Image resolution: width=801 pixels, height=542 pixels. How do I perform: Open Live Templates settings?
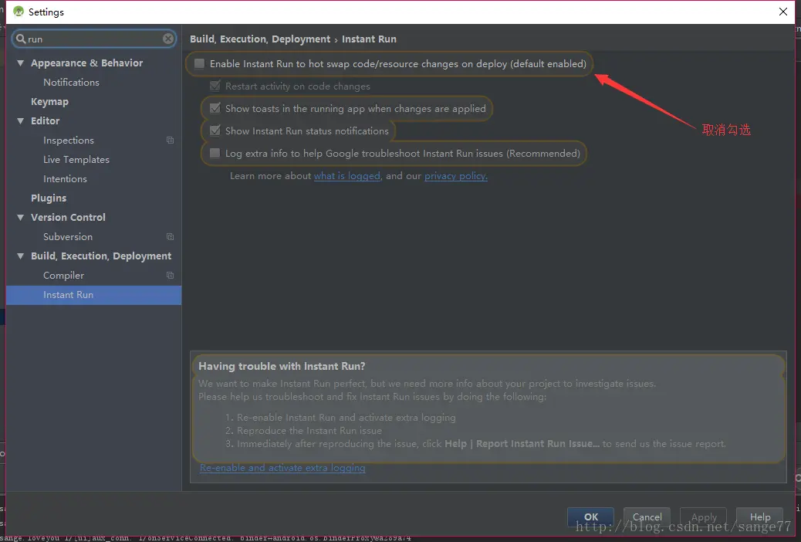coord(76,160)
